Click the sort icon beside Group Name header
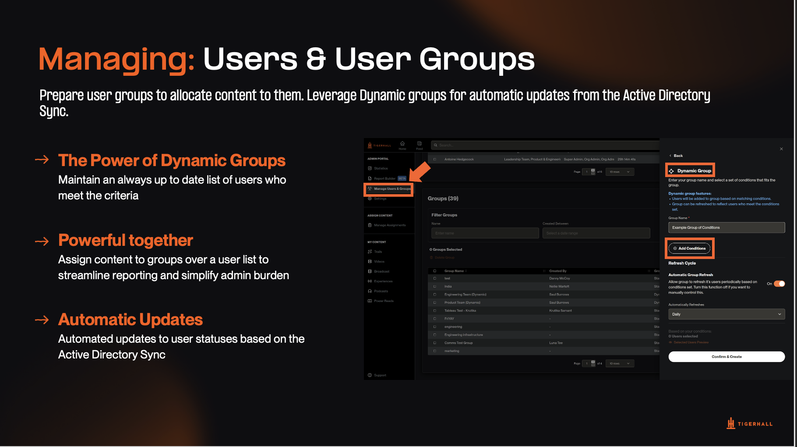This screenshot has width=797, height=447. pos(466,271)
